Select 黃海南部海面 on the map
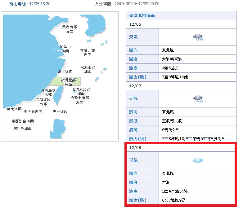The image size is (243, 209). [69, 29]
